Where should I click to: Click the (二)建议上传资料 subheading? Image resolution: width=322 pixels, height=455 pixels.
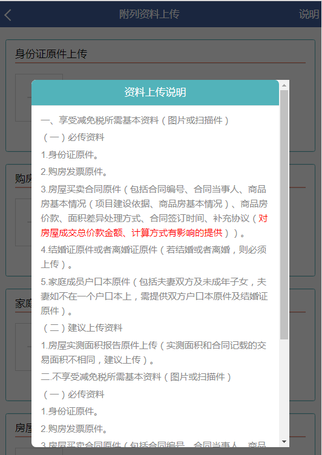[82, 328]
